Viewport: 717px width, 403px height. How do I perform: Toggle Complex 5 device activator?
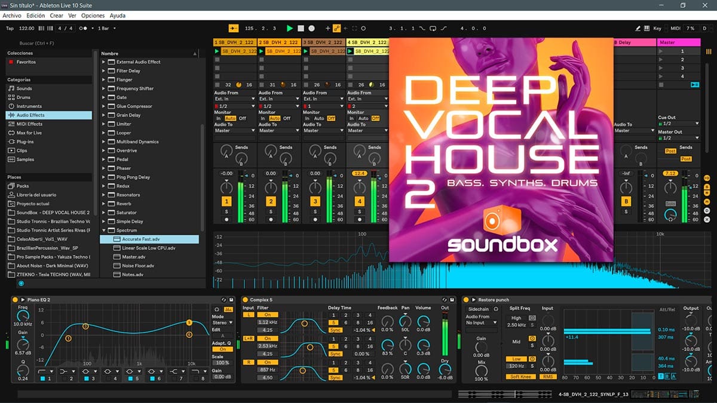[x=244, y=299]
